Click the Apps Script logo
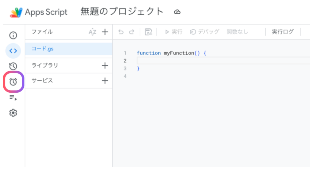This screenshot has height=171, width=314. (16, 12)
